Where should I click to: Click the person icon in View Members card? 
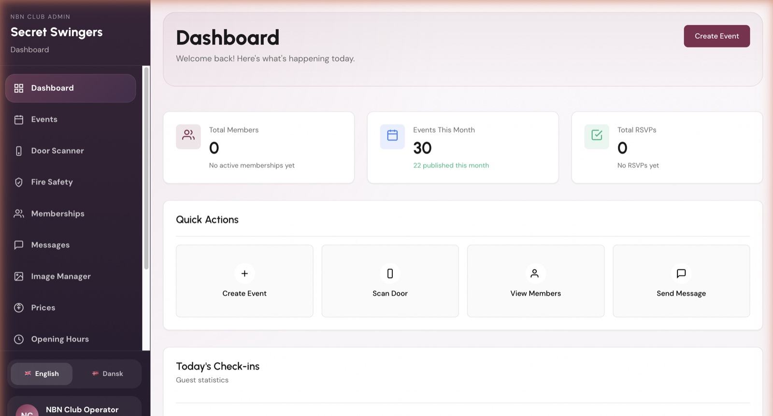[x=535, y=273]
